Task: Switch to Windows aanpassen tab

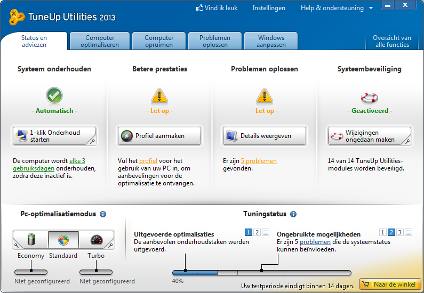Action: (x=271, y=42)
